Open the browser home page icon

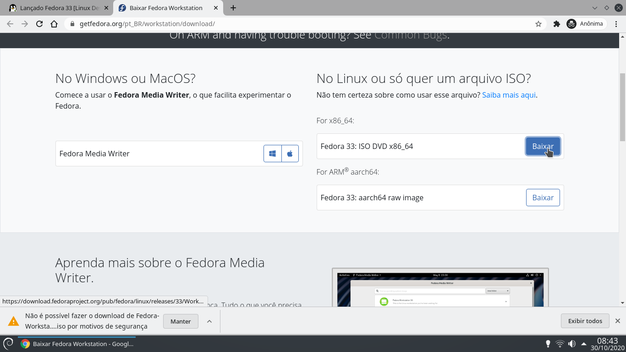54,24
